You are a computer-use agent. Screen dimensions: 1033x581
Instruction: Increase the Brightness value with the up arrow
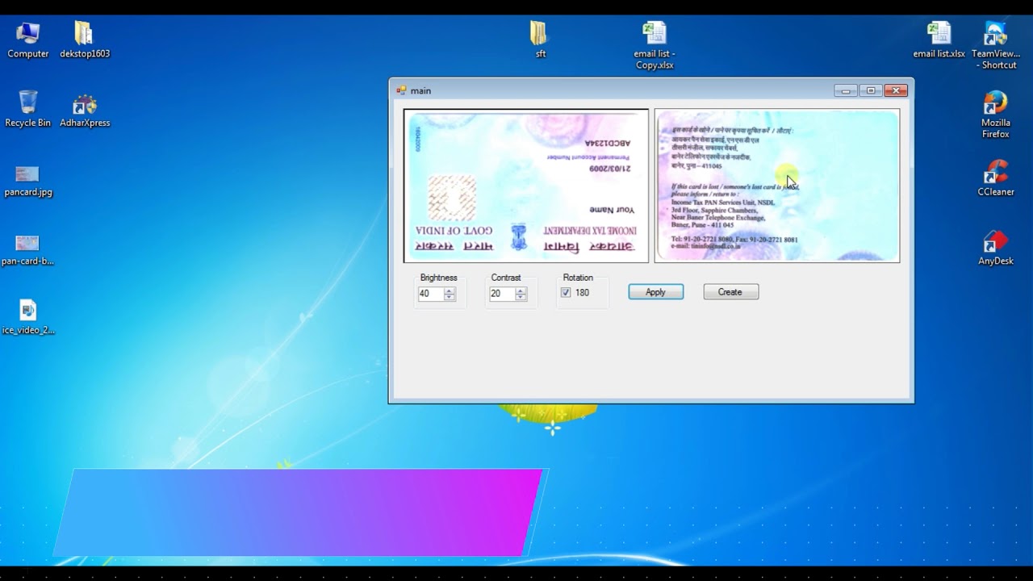pyautogui.click(x=450, y=290)
